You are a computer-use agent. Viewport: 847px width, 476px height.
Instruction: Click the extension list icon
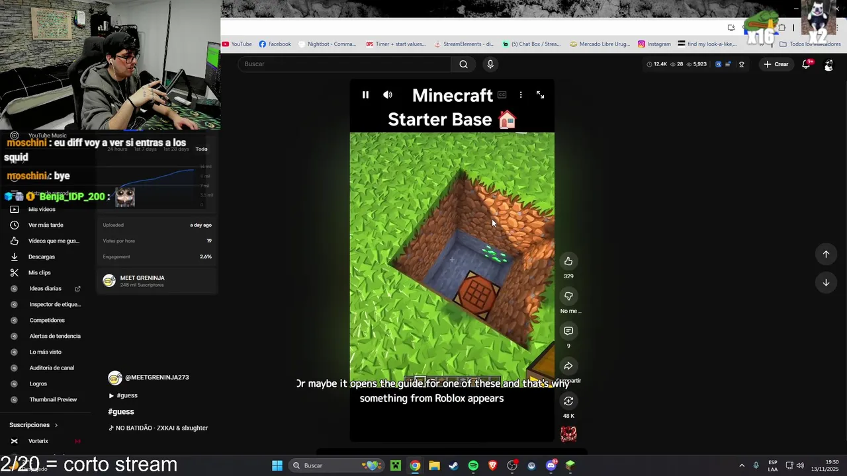(x=729, y=64)
